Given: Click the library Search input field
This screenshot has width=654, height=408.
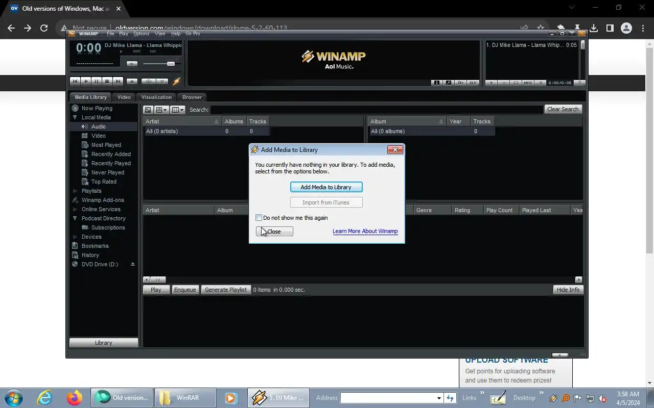Looking at the screenshot, I should (377, 109).
